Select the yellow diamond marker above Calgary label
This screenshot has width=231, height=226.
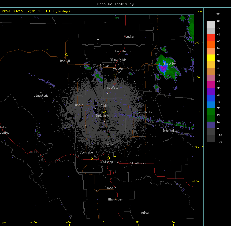(x=109, y=158)
